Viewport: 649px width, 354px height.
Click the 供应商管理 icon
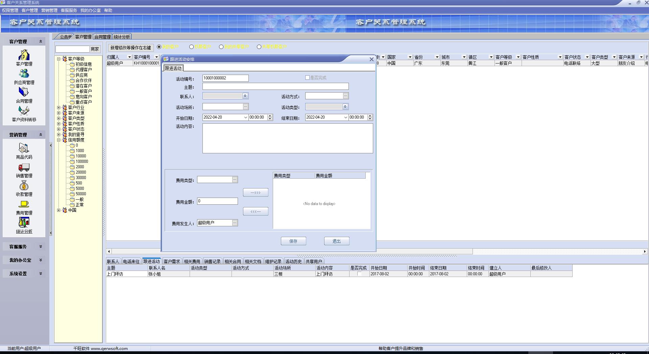coord(24,74)
